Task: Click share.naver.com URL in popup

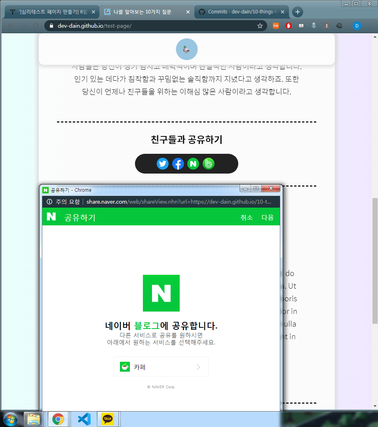Action: coord(179,202)
